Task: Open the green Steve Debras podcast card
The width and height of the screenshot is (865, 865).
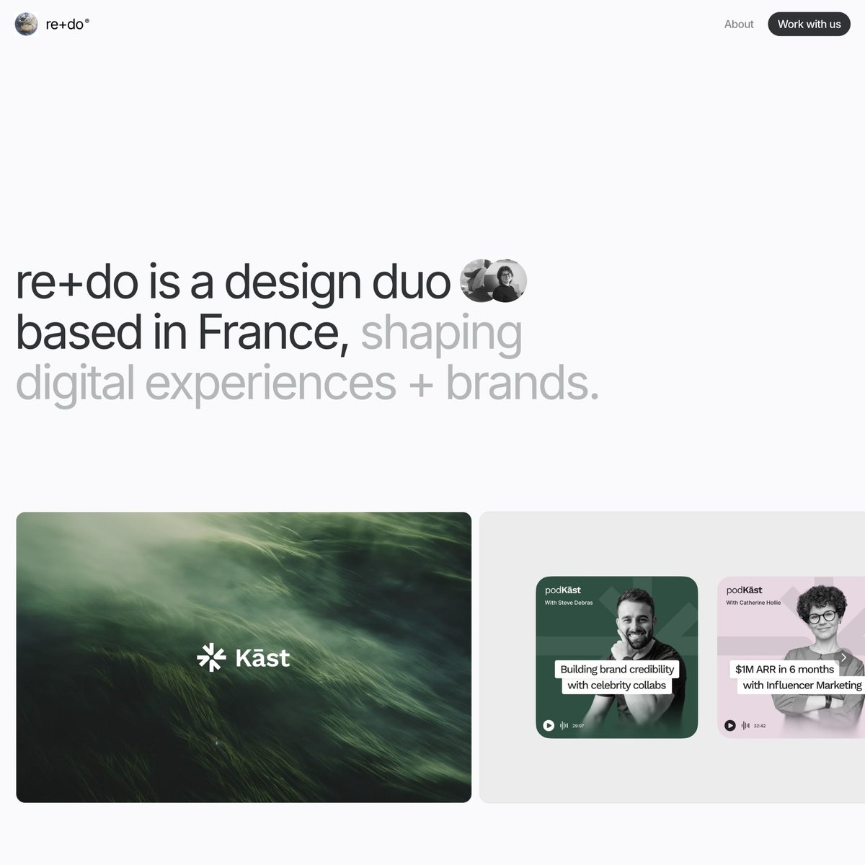Action: (x=617, y=657)
